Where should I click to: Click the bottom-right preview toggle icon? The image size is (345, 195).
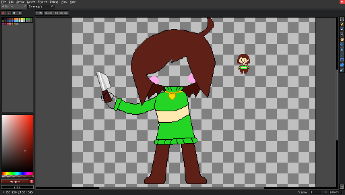click(342, 187)
